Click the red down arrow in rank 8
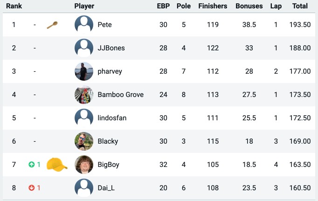The image size is (318, 201). tap(31, 188)
